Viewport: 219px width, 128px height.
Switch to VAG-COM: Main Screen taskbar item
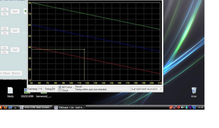(x=35, y=107)
